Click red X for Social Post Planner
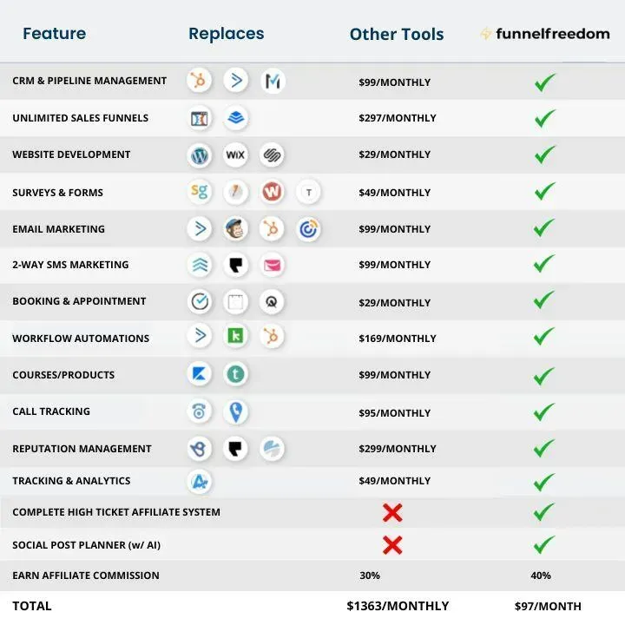 pyautogui.click(x=392, y=545)
